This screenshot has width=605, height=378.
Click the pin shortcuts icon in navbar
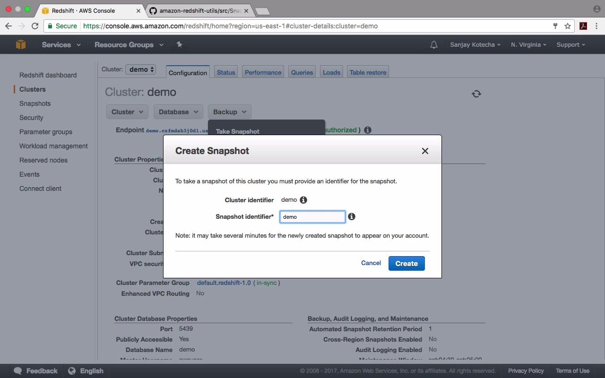pos(179,44)
